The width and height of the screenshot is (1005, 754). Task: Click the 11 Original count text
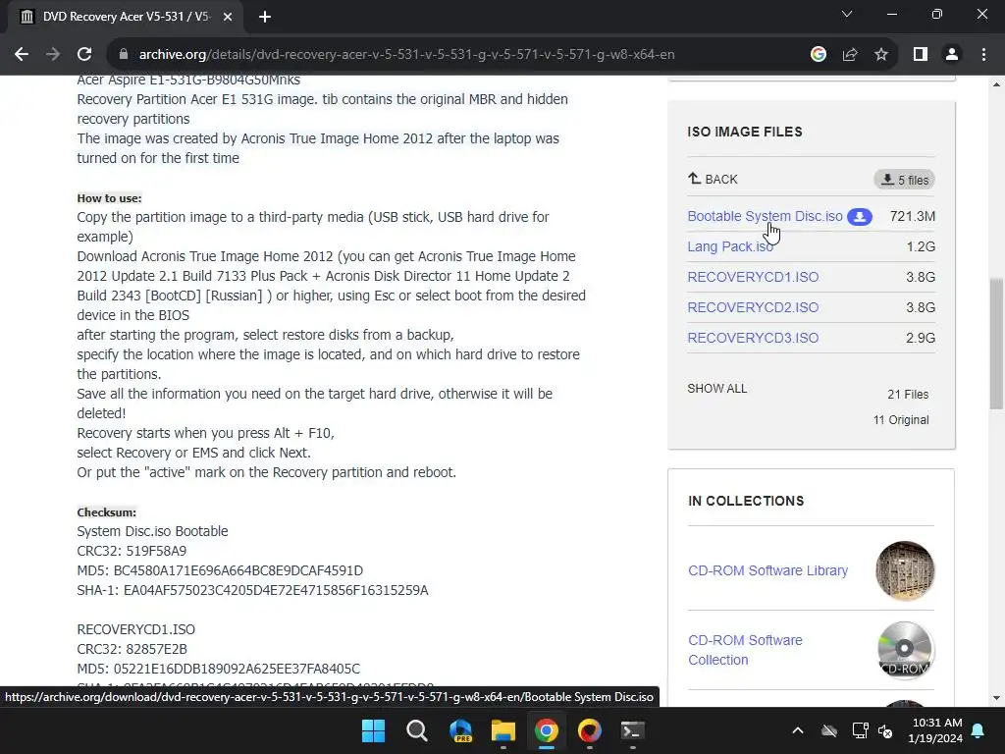pos(901,420)
